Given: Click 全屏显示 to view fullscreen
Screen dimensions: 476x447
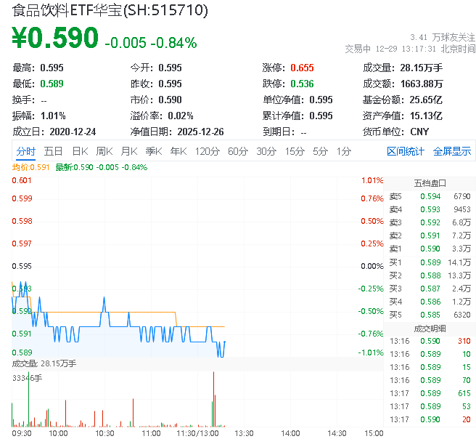Looking at the screenshot, I should click(x=451, y=151).
